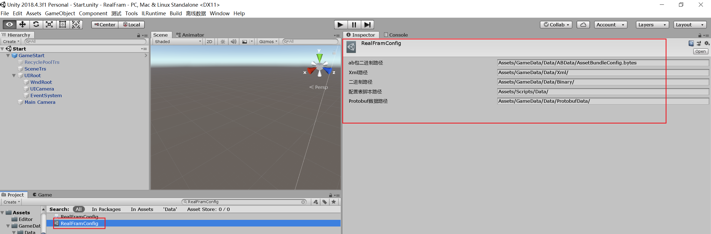This screenshot has width=711, height=234.
Task: Collapse the GameStart object
Action: tap(8, 56)
